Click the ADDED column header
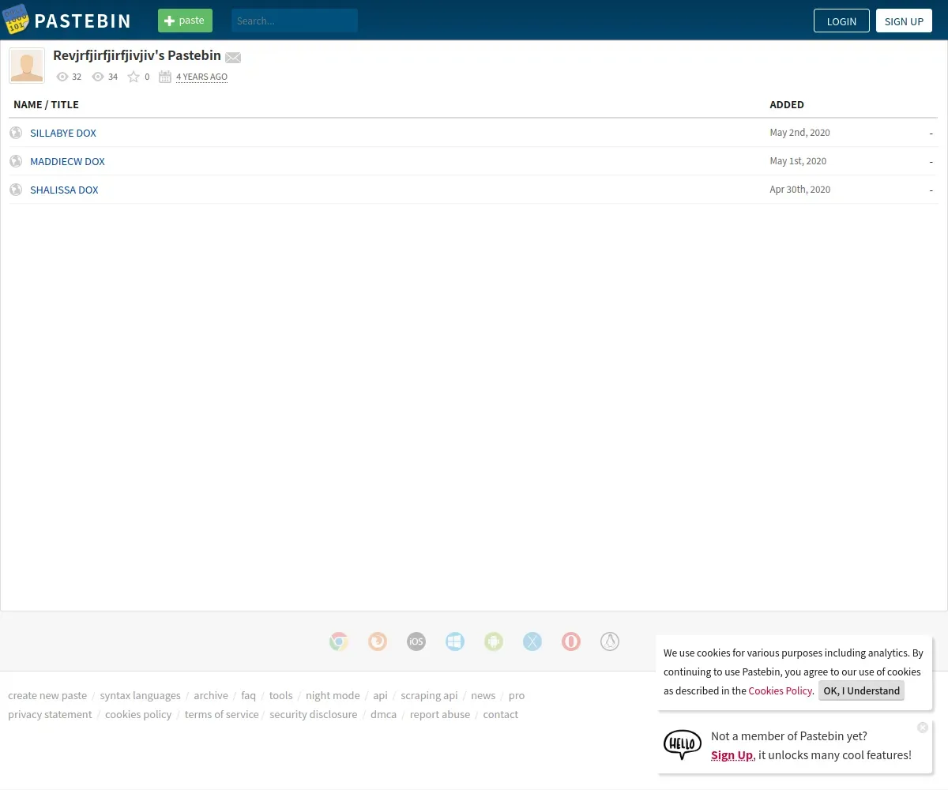The width and height of the screenshot is (948, 790). 787,104
